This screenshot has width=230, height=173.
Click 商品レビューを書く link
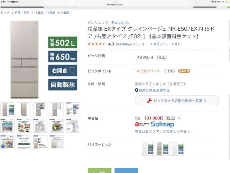(x=166, y=44)
